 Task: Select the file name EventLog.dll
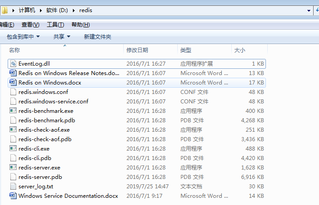point(34,64)
